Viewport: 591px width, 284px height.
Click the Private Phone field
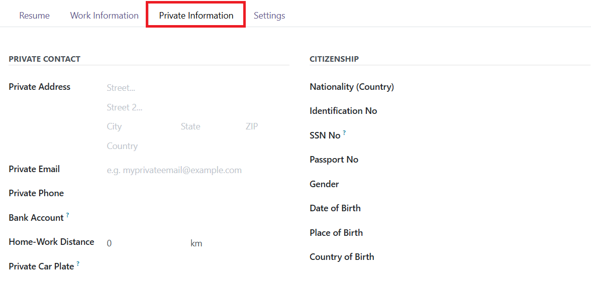198,193
